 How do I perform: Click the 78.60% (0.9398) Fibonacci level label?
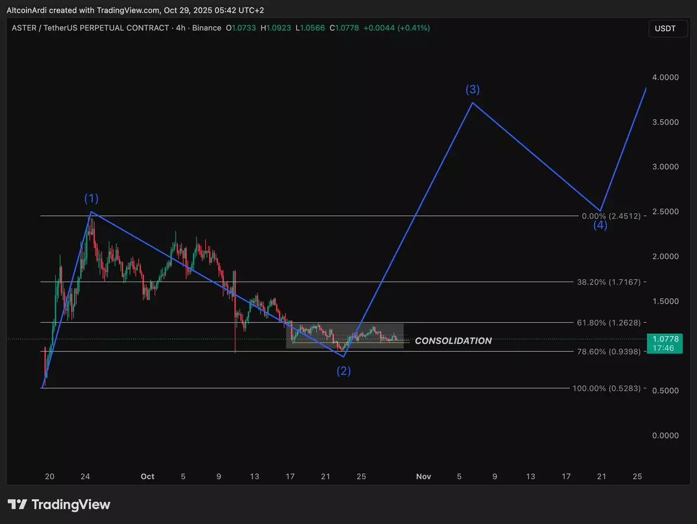(x=609, y=351)
